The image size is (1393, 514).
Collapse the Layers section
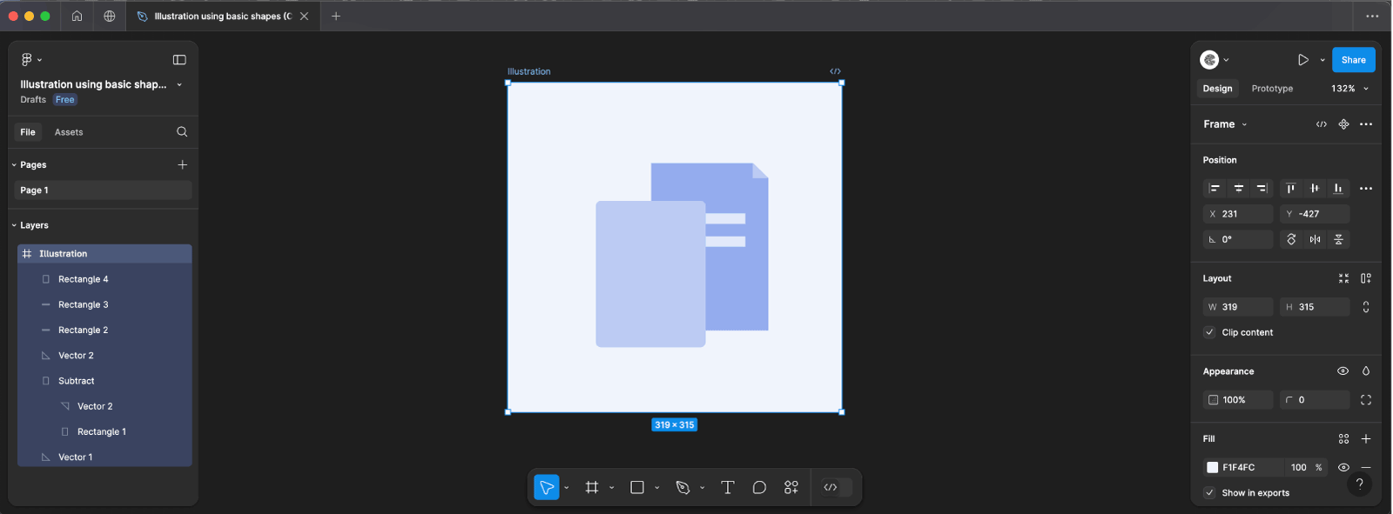(15, 225)
